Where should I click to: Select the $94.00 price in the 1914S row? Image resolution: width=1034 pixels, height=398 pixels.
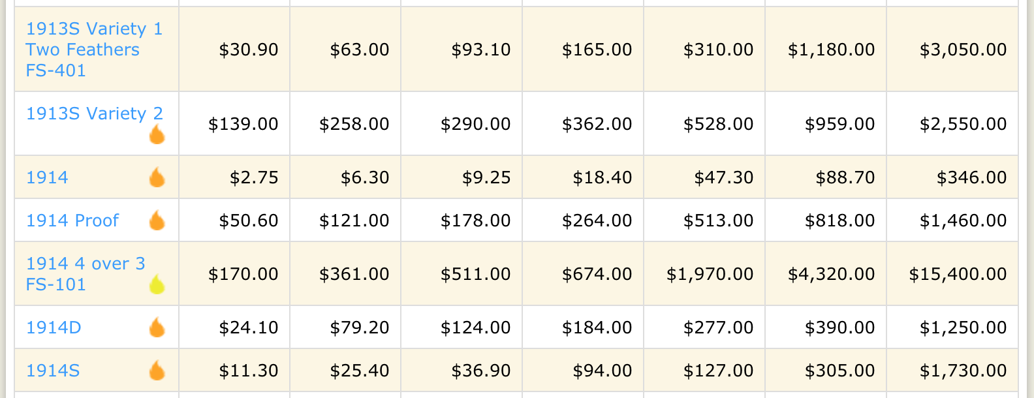pyautogui.click(x=602, y=371)
